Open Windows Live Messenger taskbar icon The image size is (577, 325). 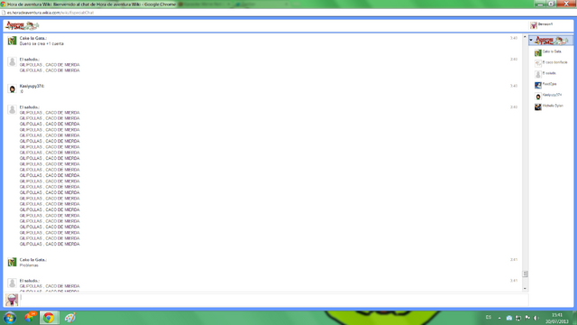pos(30,318)
